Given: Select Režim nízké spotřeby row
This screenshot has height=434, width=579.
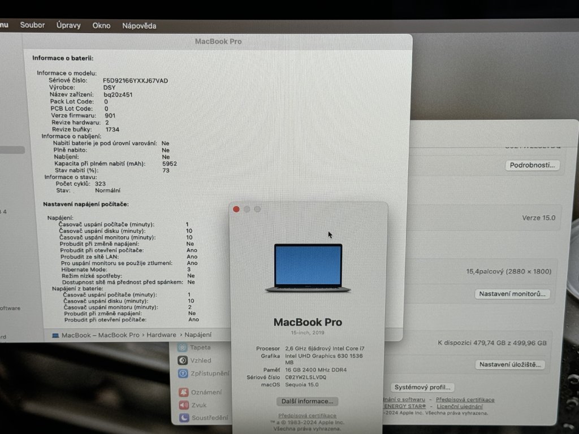Looking at the screenshot, I should [x=128, y=276].
